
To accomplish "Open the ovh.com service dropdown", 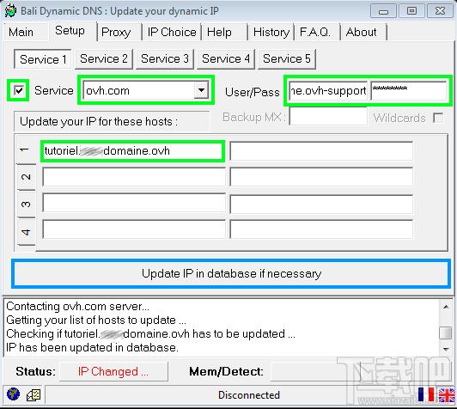I will pos(201,90).
